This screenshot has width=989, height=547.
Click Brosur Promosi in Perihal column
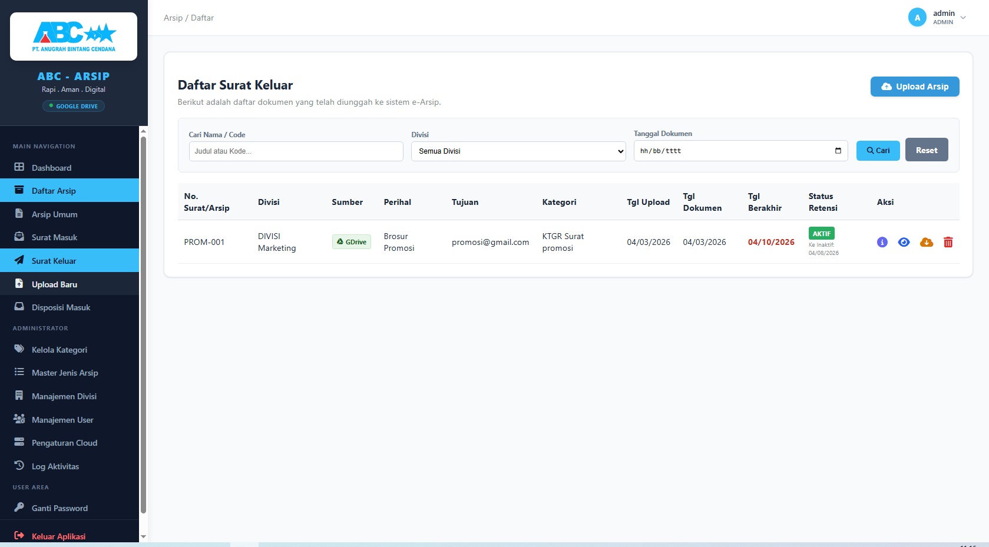pos(399,242)
